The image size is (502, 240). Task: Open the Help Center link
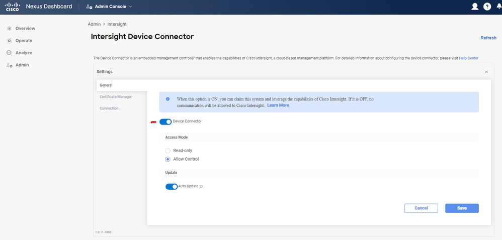(x=469, y=58)
